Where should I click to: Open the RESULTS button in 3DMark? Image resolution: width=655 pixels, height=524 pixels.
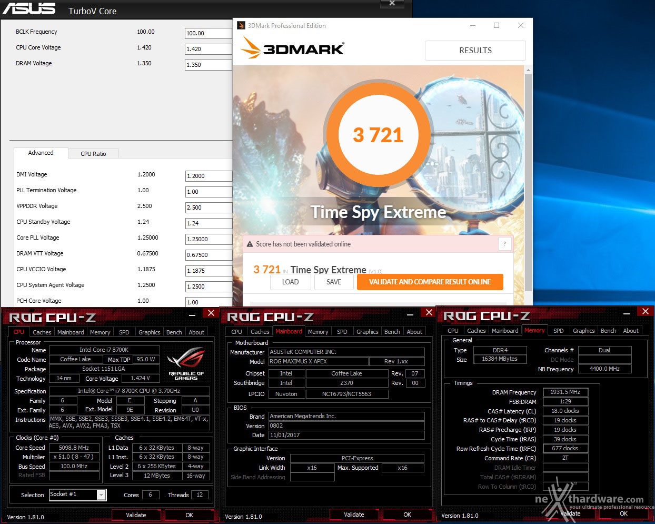tap(475, 51)
